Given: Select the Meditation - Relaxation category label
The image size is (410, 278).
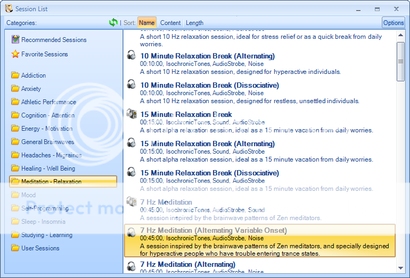Looking at the screenshot, I should pyautogui.click(x=51, y=182).
